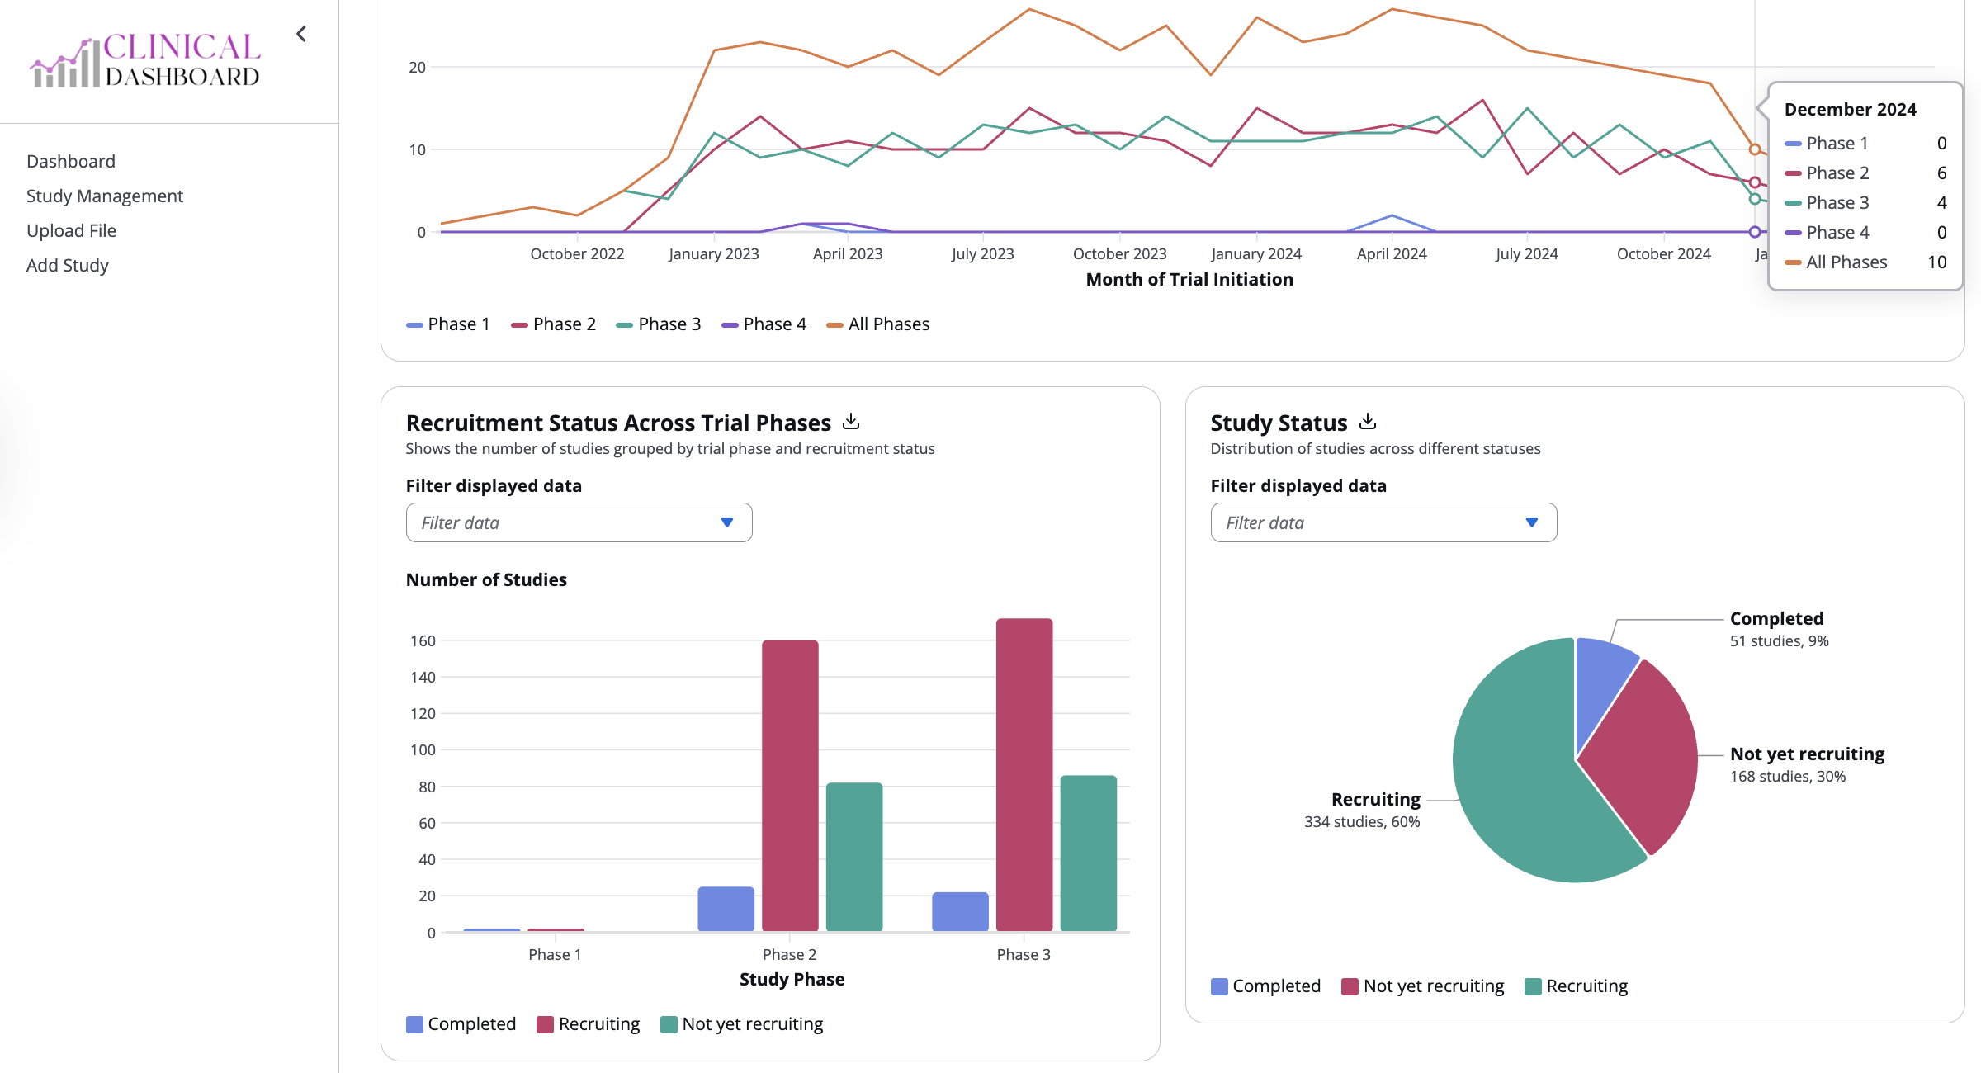1981x1073 pixels.
Task: Click the 'Study Status' heading
Action: 1279,423
